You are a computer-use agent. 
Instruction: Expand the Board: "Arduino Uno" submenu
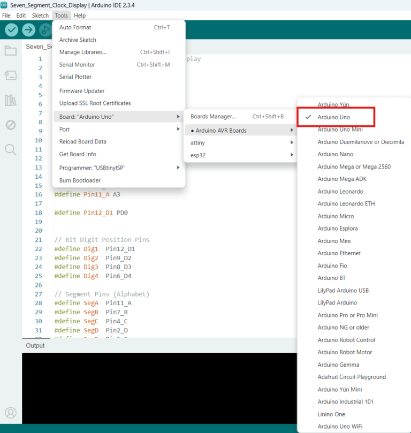tap(119, 117)
